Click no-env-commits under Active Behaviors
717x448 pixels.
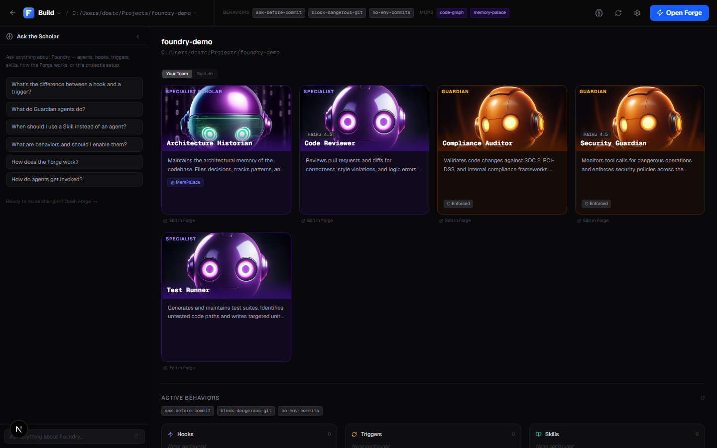click(x=300, y=411)
